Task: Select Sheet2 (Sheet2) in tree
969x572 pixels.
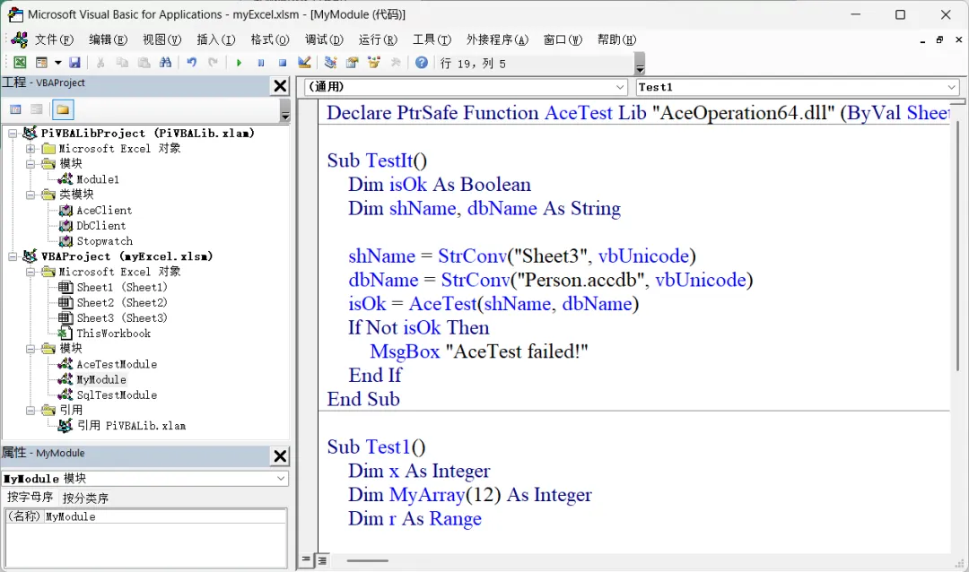Action: point(122,303)
